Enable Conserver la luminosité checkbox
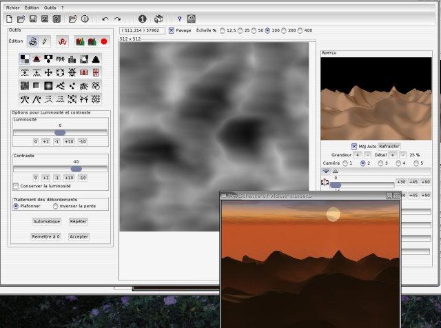The image size is (441, 328). pyautogui.click(x=17, y=186)
